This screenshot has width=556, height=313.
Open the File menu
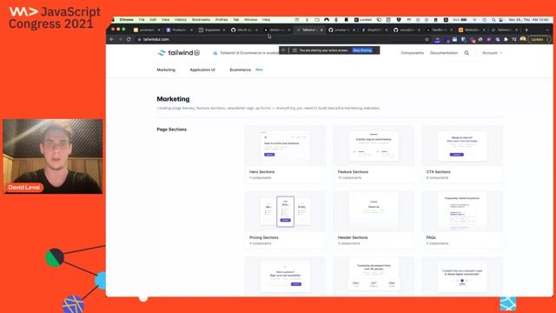click(x=142, y=20)
